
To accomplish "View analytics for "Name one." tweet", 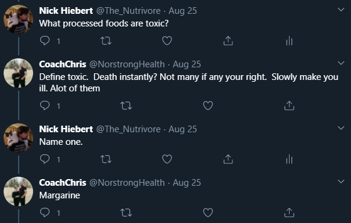I will point(289,159).
